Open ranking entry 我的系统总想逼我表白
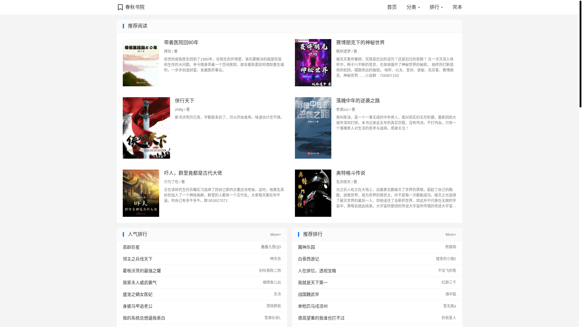The image size is (582, 327). (x=144, y=318)
